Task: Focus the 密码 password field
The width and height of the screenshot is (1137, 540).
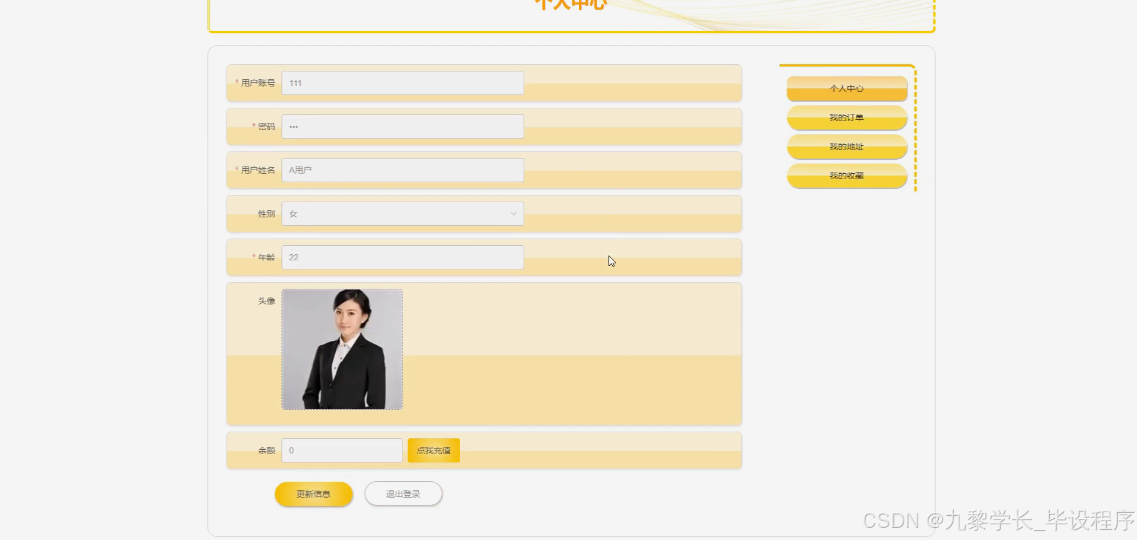Action: point(402,127)
